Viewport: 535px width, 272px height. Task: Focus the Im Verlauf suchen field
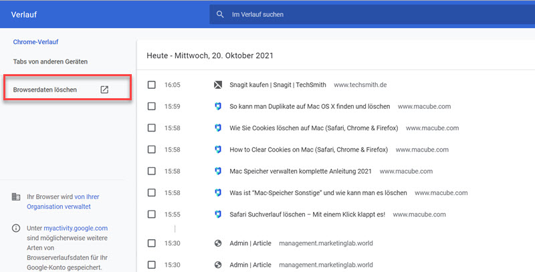coord(372,14)
